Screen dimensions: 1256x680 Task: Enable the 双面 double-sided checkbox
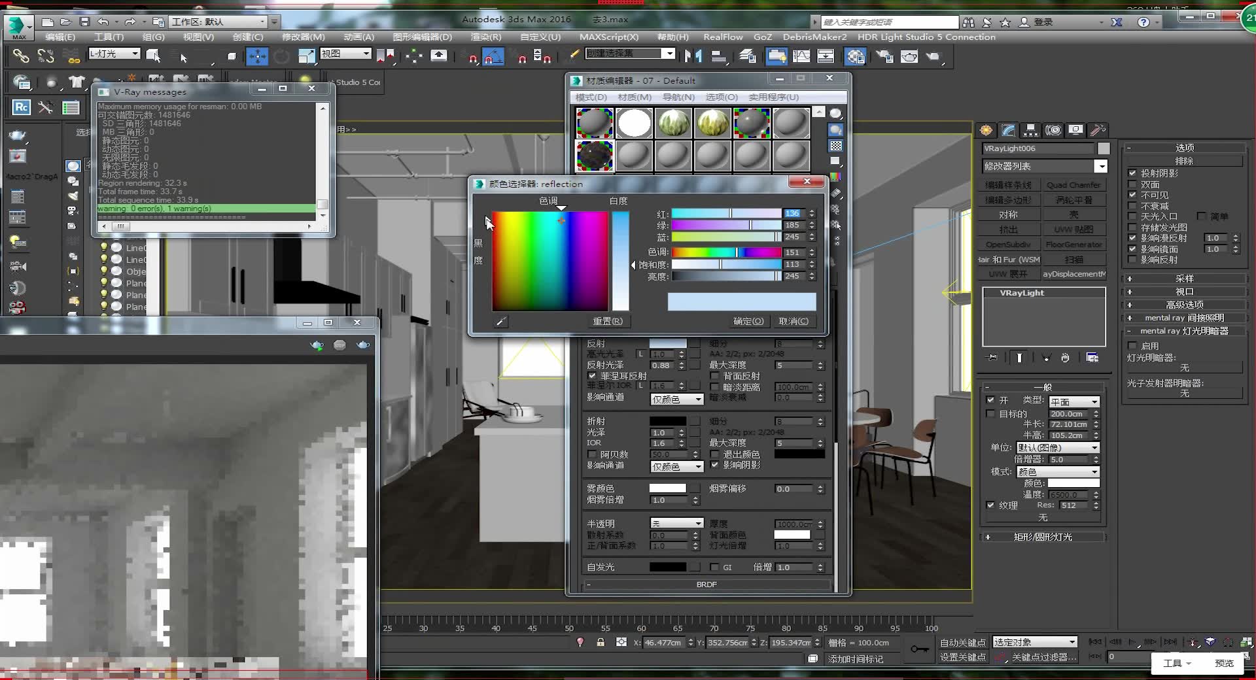[1132, 184]
